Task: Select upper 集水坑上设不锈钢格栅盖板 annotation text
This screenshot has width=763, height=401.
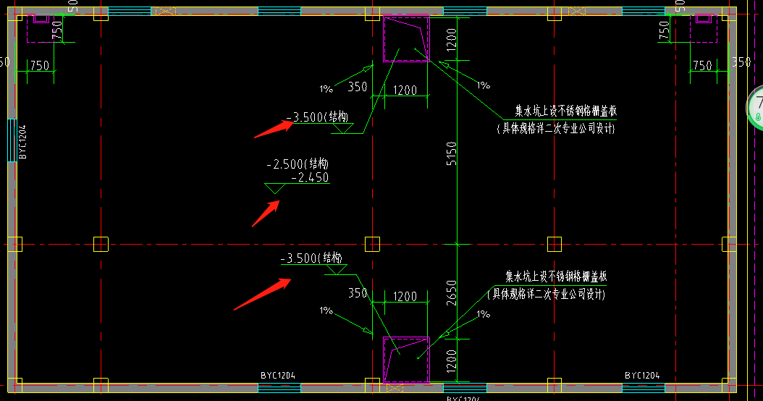Action: click(x=566, y=111)
